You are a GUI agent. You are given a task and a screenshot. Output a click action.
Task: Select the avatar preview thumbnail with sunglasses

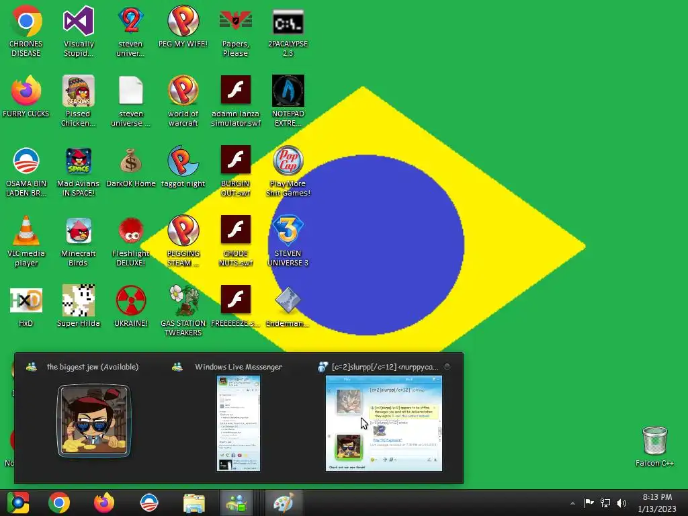[93, 421]
